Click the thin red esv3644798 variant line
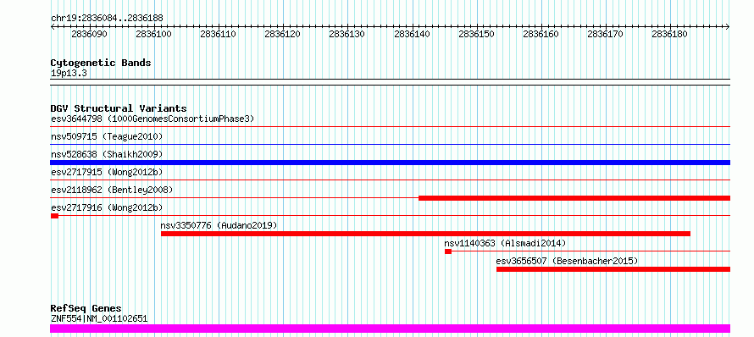Viewport: 754px width, 337px height. coord(390,127)
